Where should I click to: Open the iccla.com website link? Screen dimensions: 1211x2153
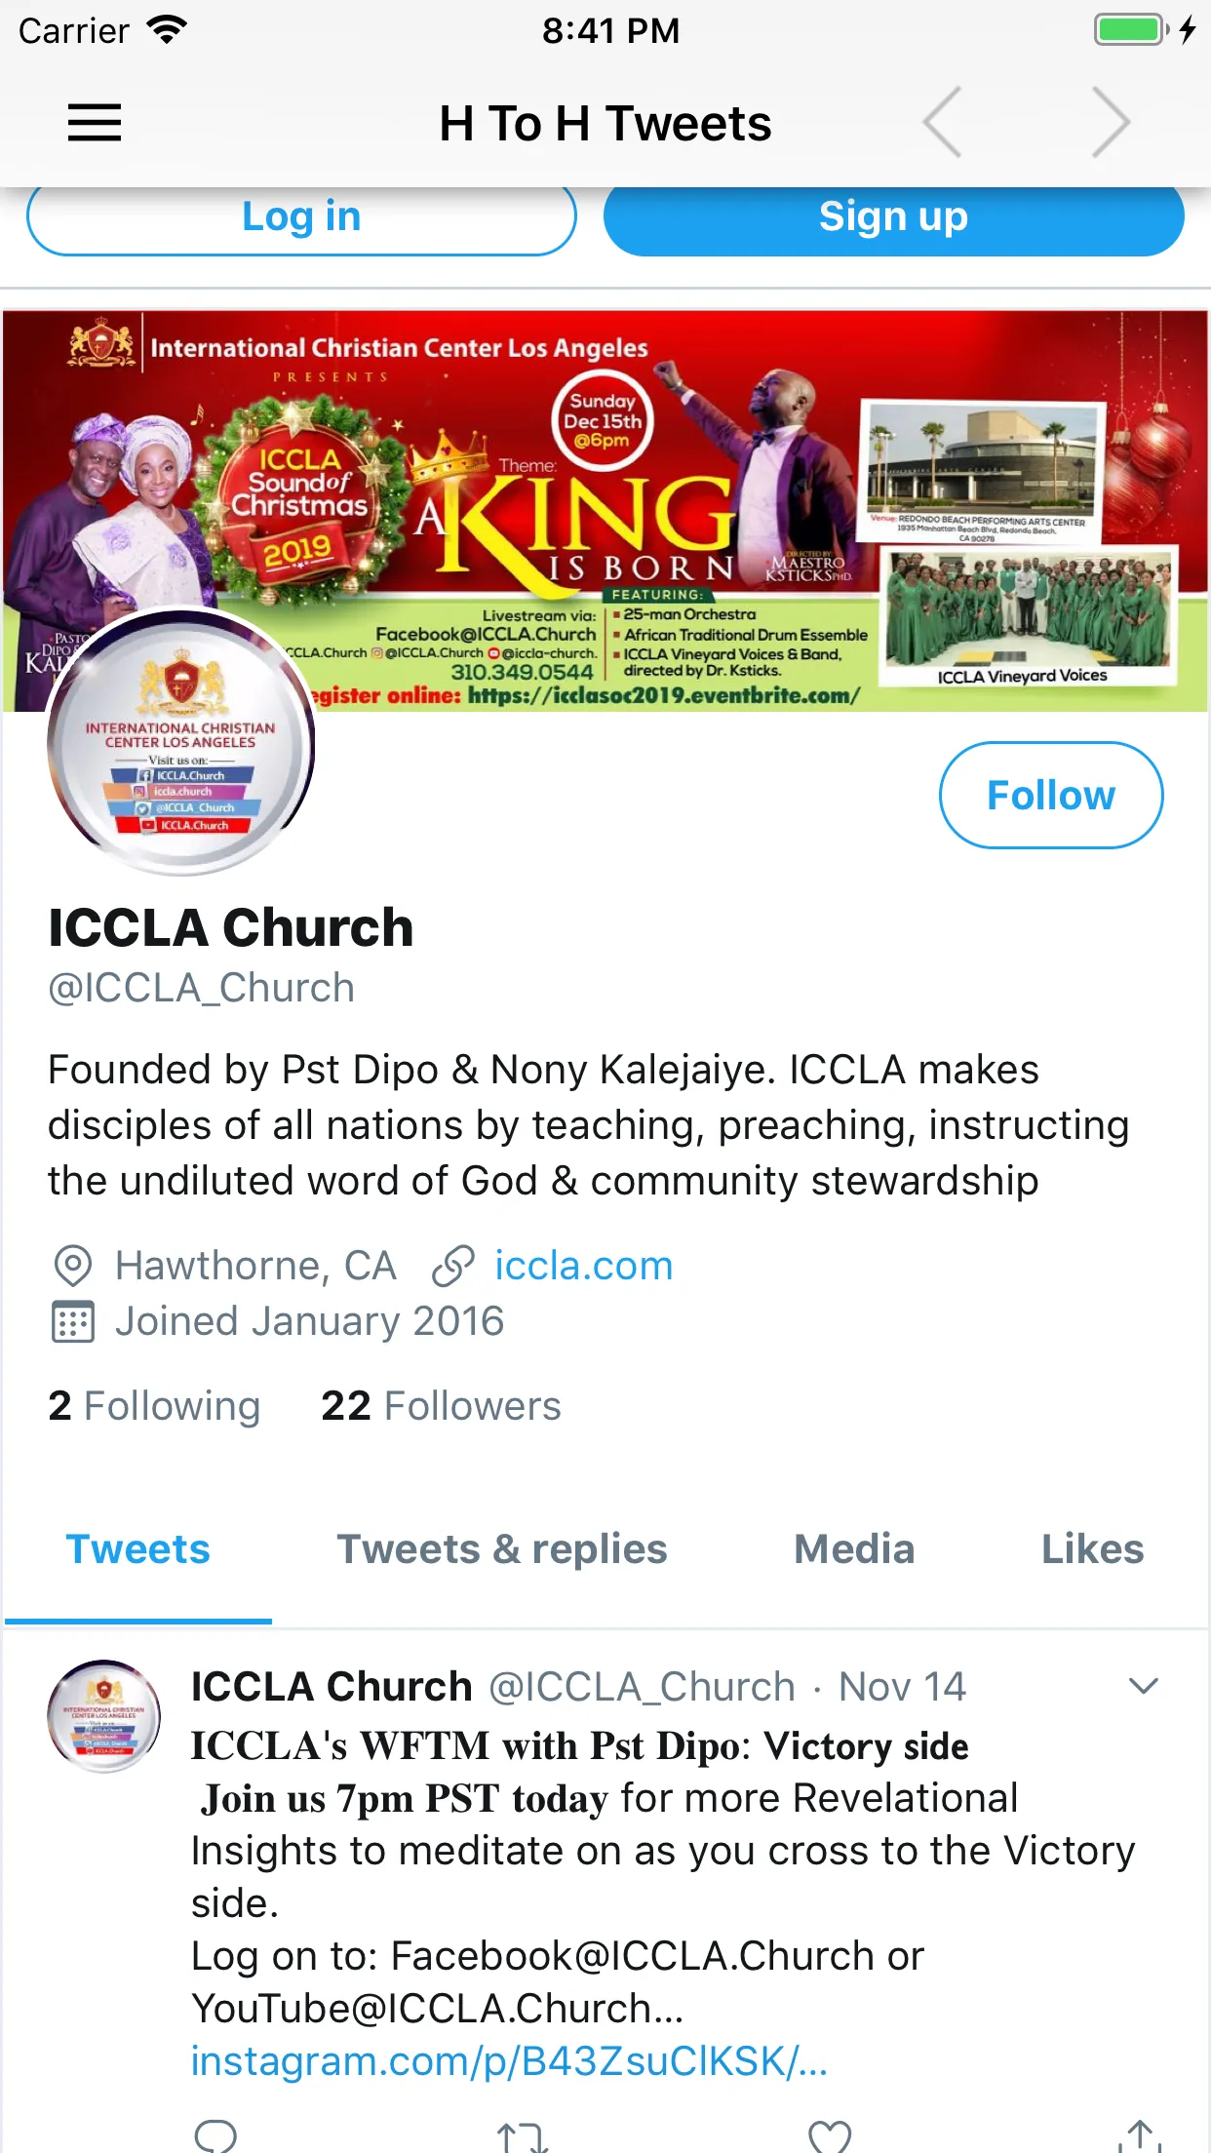583,1266
